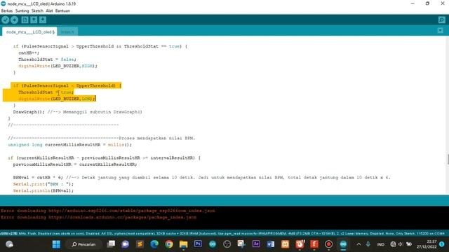Switch to the node_mcu___LCD_oled tab

[29, 31]
